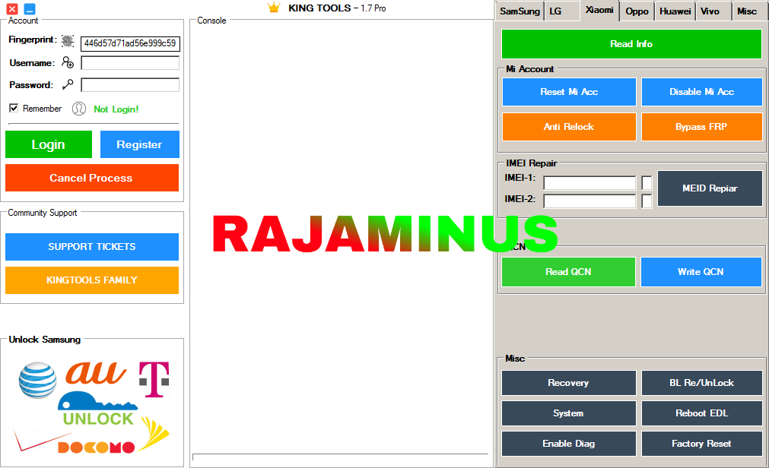
Task: Select the Xiaomi tab
Action: [x=599, y=11]
